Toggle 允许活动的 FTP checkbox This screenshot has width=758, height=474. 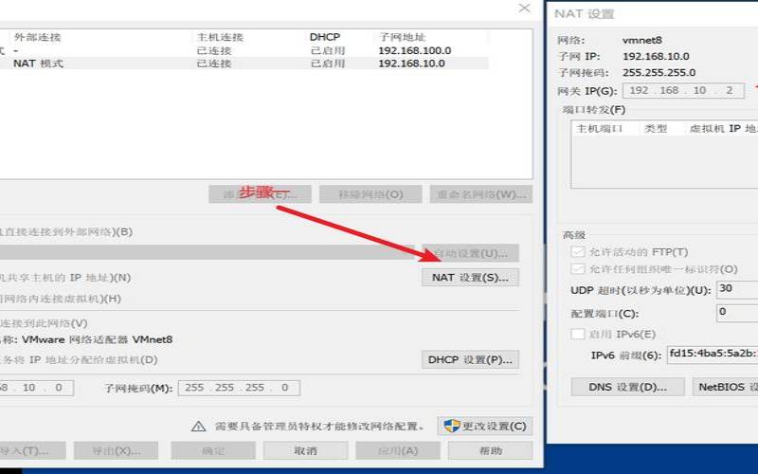pos(578,252)
